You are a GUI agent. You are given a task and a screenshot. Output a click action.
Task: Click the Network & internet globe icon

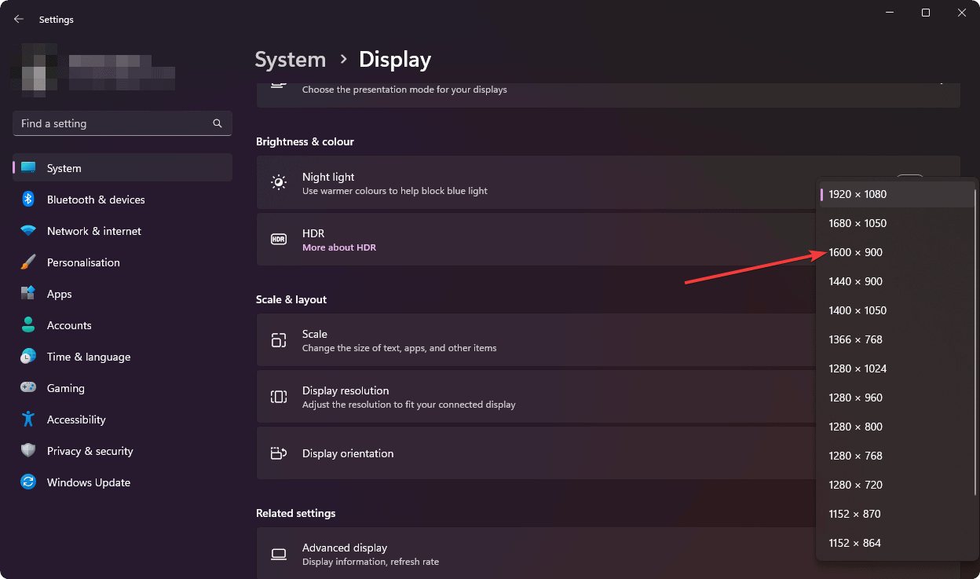coord(28,231)
